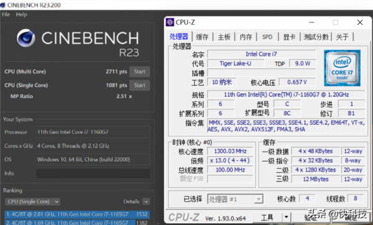Click the 4 Cores, 8 Threads value
Viewport: 373px width, 225px height.
click(93, 146)
